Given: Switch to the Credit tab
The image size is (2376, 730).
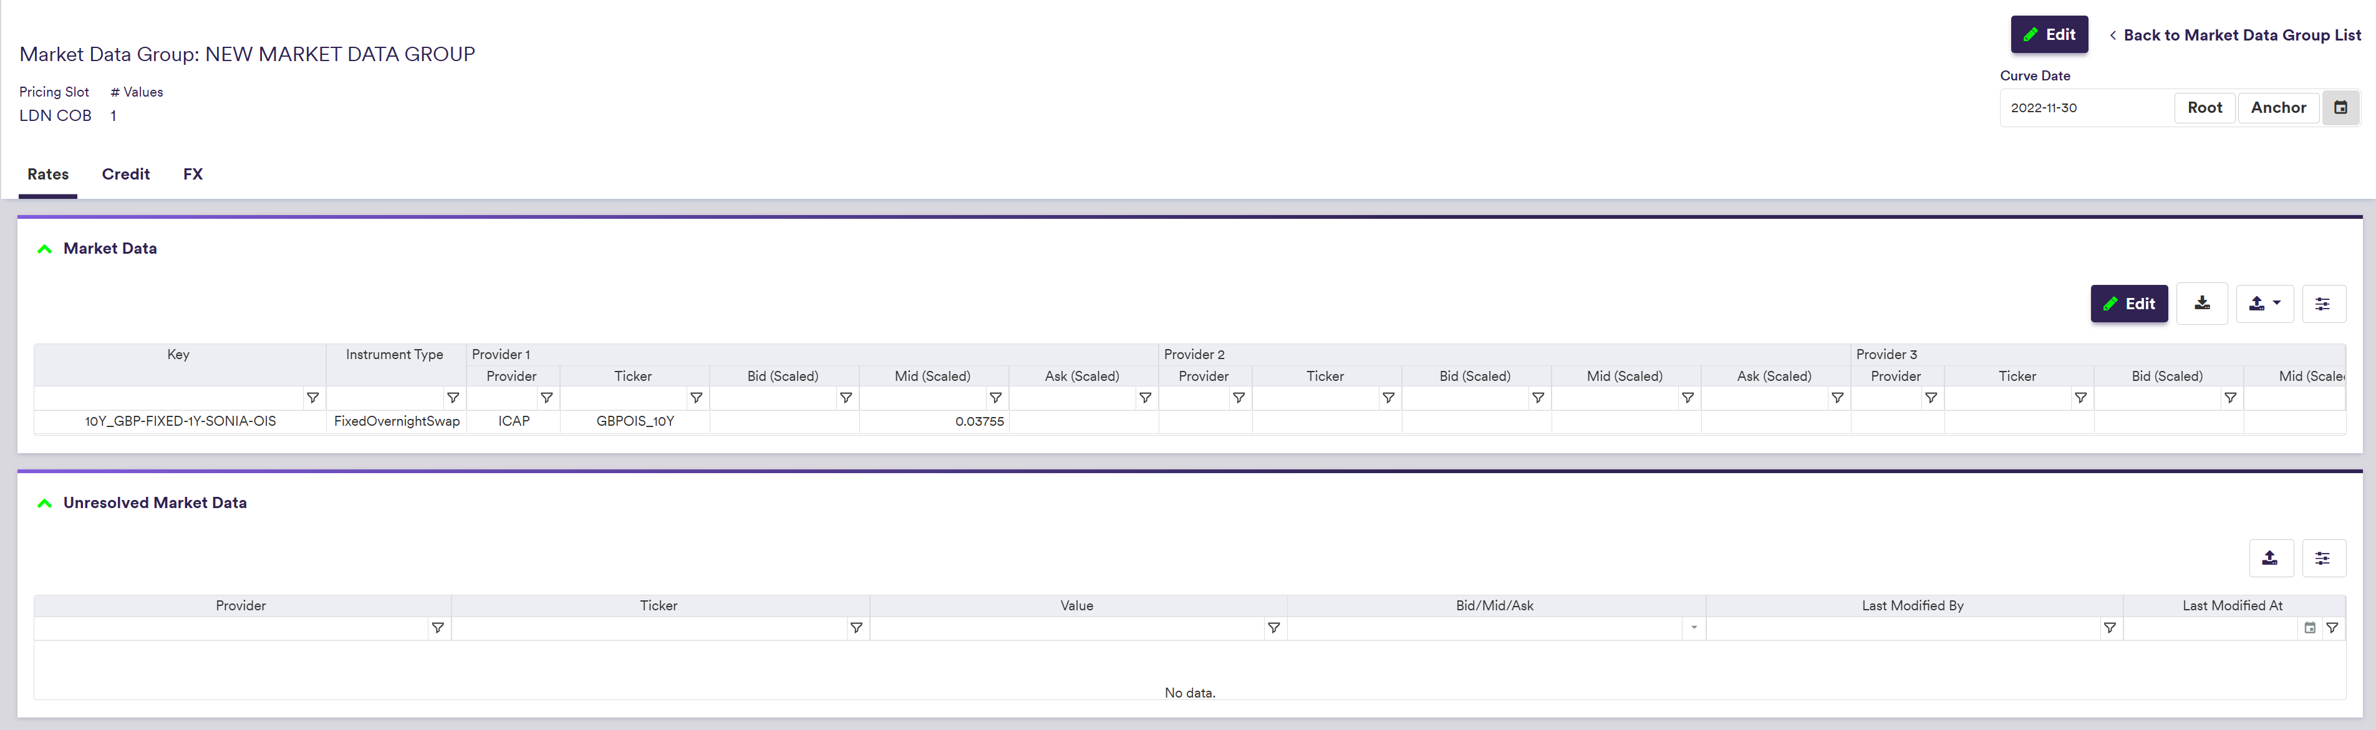Looking at the screenshot, I should pos(125,174).
